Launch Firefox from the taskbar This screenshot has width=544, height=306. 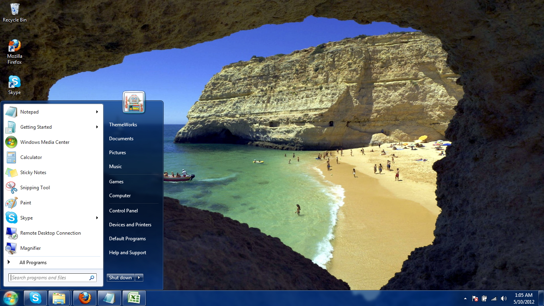[x=84, y=298]
